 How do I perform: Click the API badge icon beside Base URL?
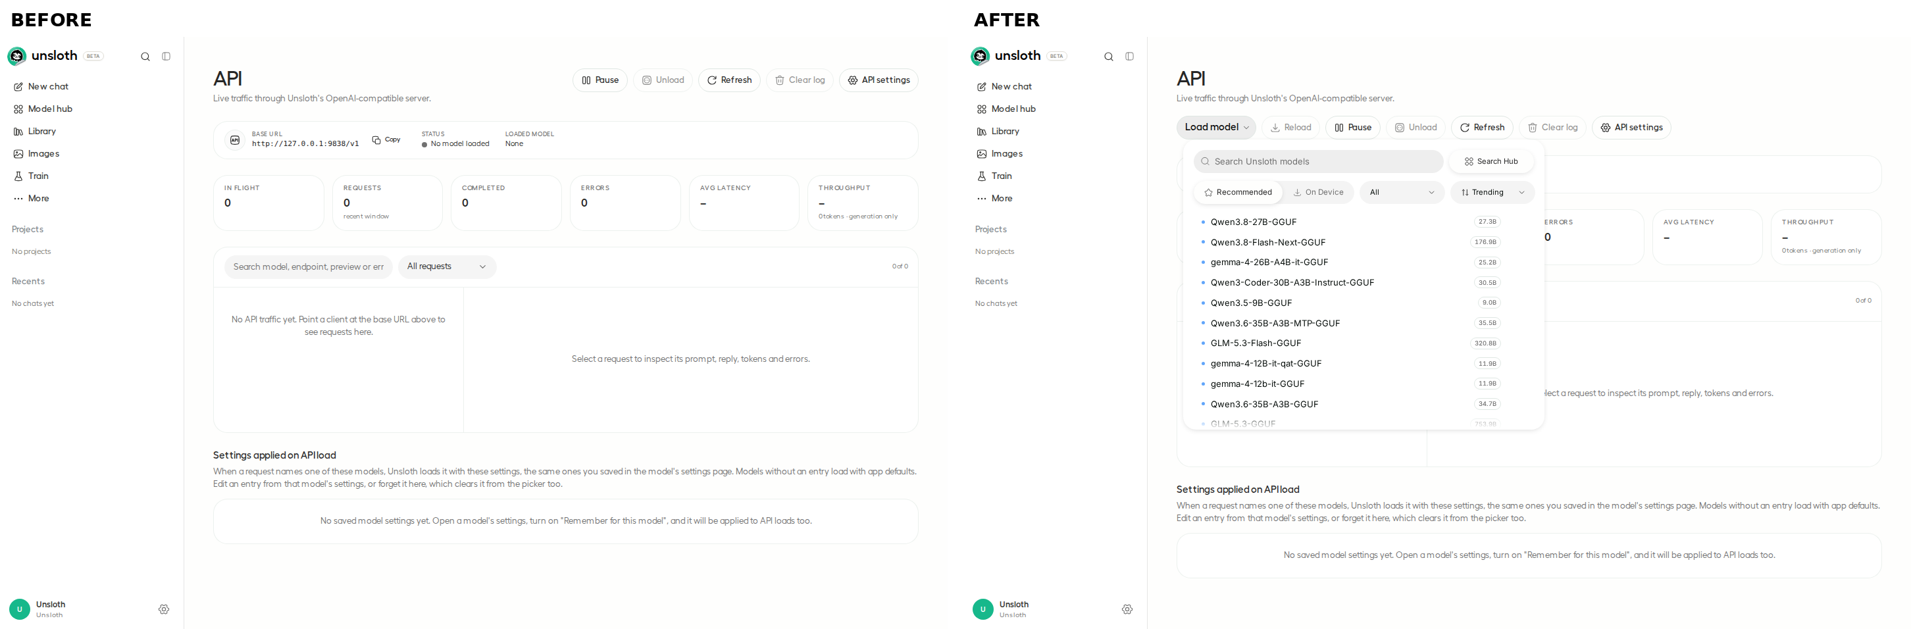235,139
